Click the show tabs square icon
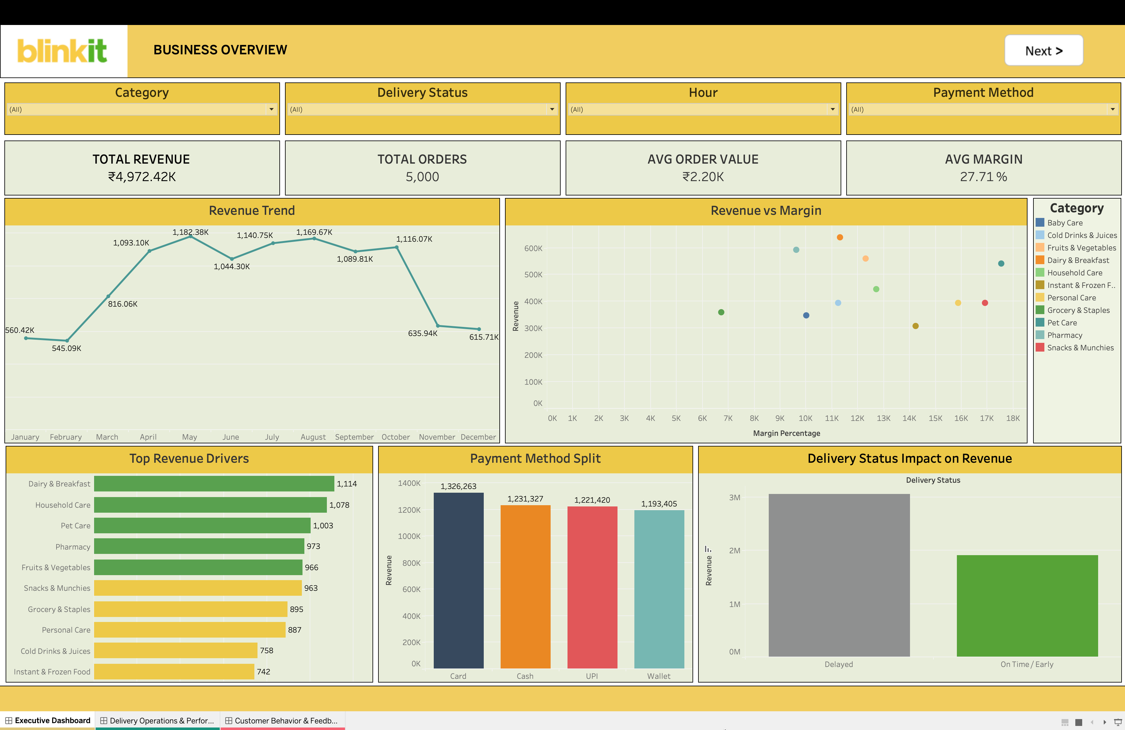The width and height of the screenshot is (1125, 730). point(1079,722)
